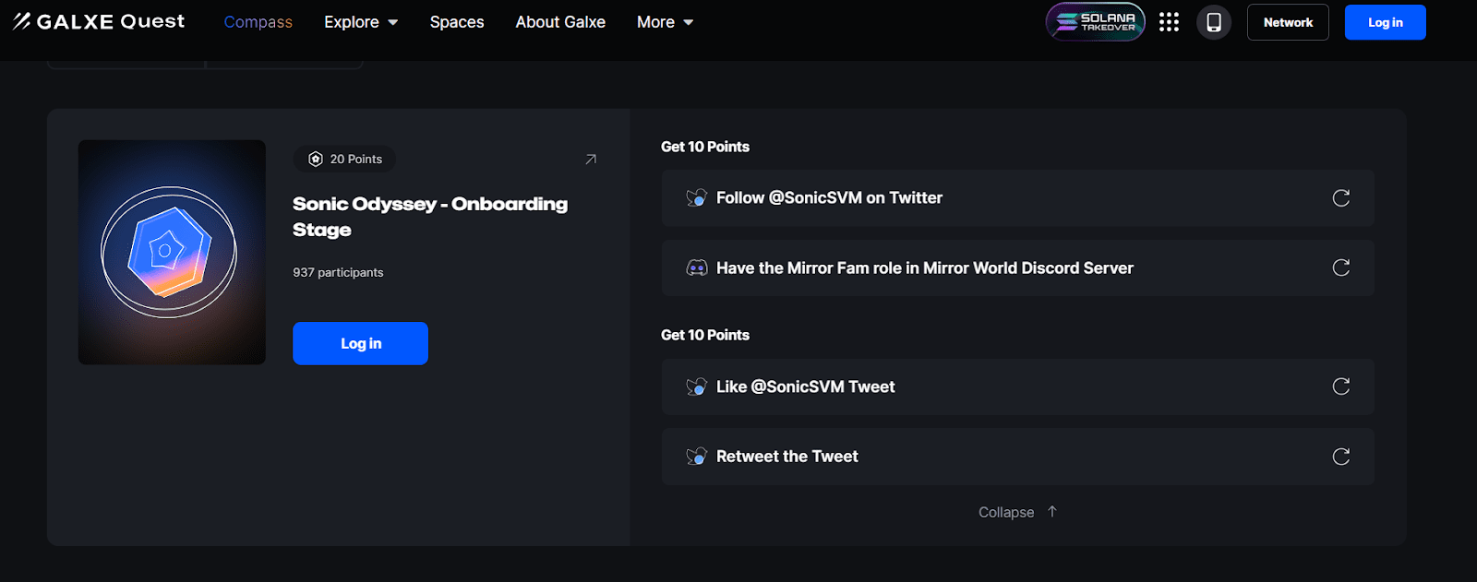Click Log in in the header

click(x=1385, y=22)
